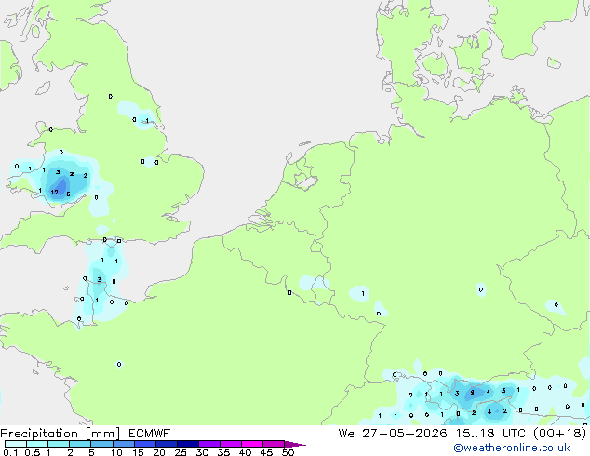The height and width of the screenshot is (456, 590).
Task: Click the '12' precipitation value over Wales
Action: tap(55, 193)
